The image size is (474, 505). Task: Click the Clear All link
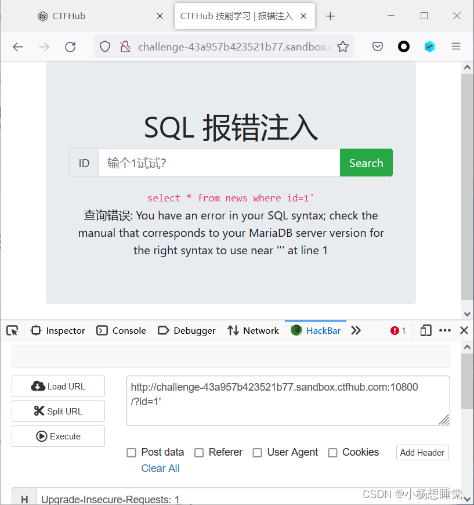[x=160, y=468]
